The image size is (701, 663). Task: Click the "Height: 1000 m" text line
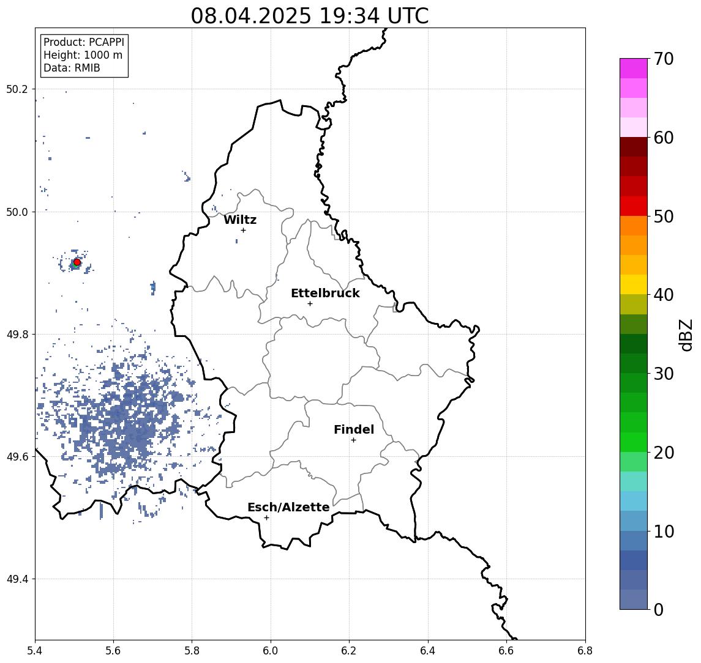tap(83, 55)
